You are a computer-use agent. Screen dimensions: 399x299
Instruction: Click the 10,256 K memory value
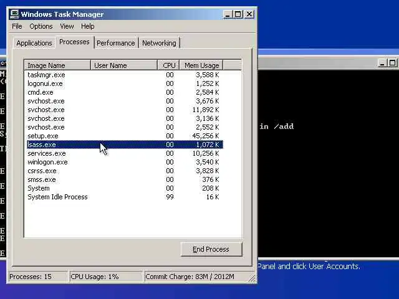pos(206,153)
